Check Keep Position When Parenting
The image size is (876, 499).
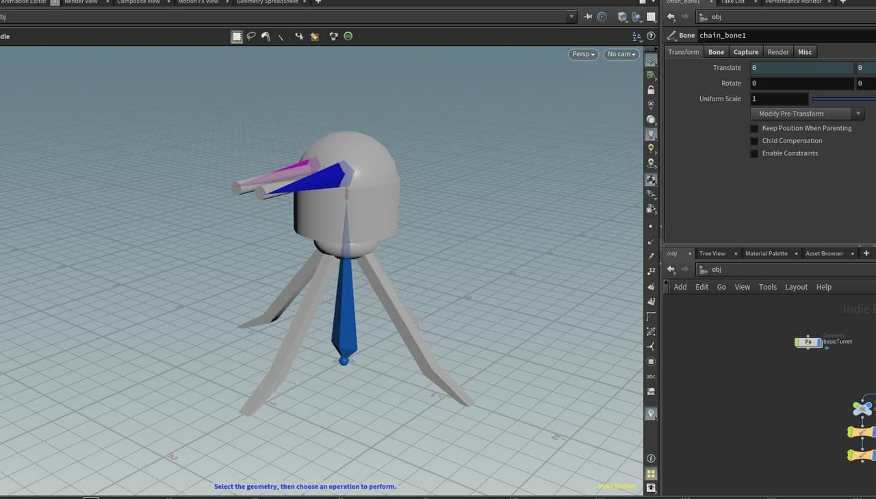tap(754, 128)
